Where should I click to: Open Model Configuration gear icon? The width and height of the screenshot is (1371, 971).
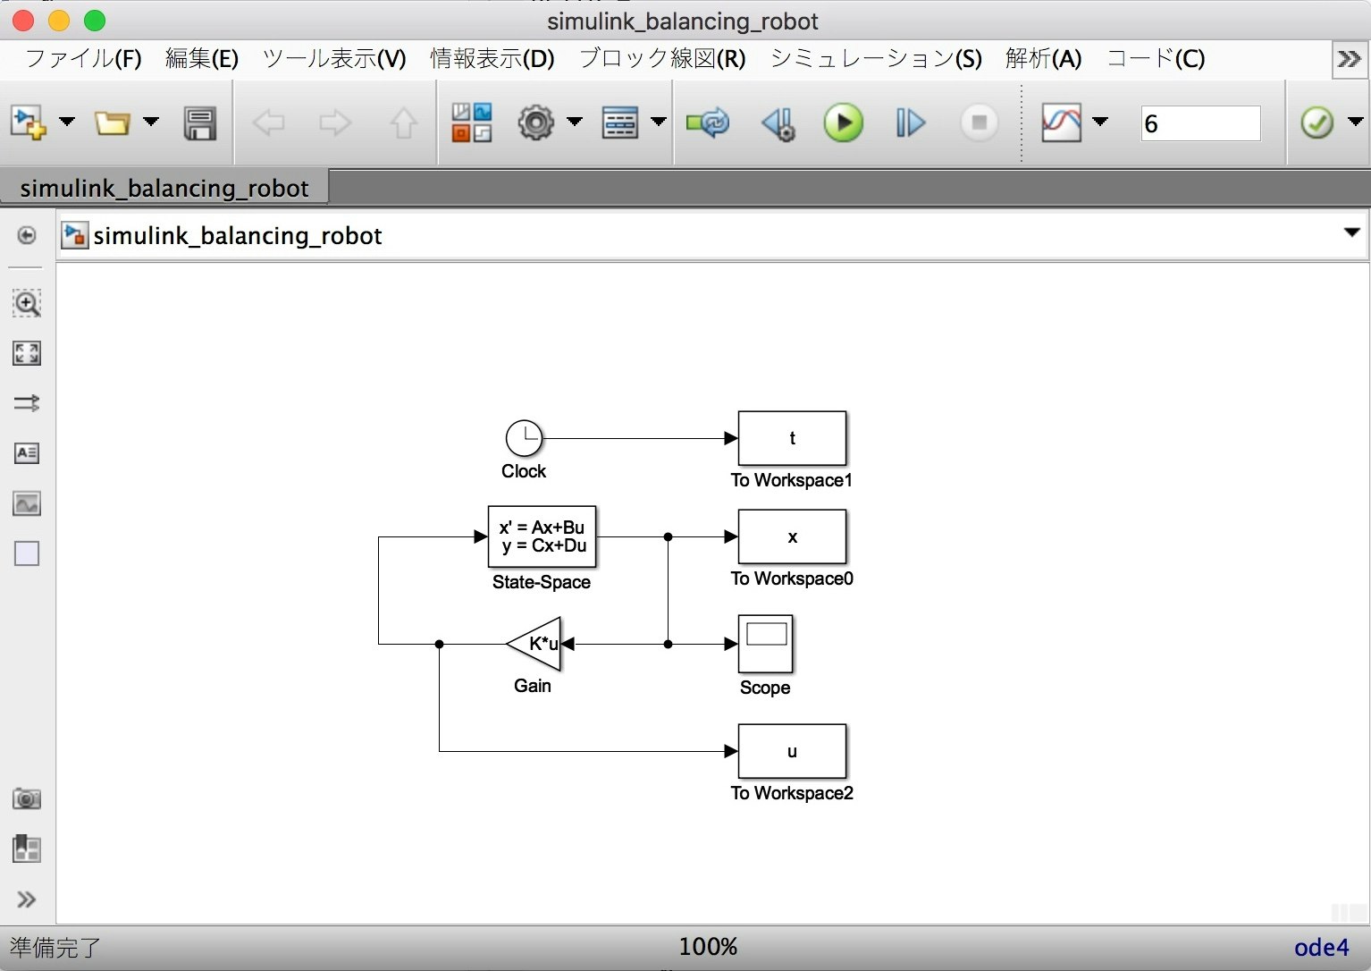click(x=536, y=122)
